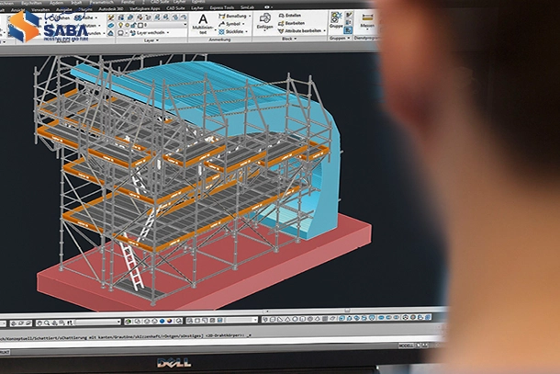
Task: Click the Bearbeiten block button
Action: pos(291,23)
